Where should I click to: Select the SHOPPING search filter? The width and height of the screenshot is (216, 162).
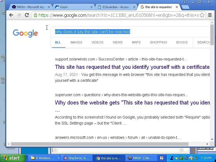[x=158, y=42]
